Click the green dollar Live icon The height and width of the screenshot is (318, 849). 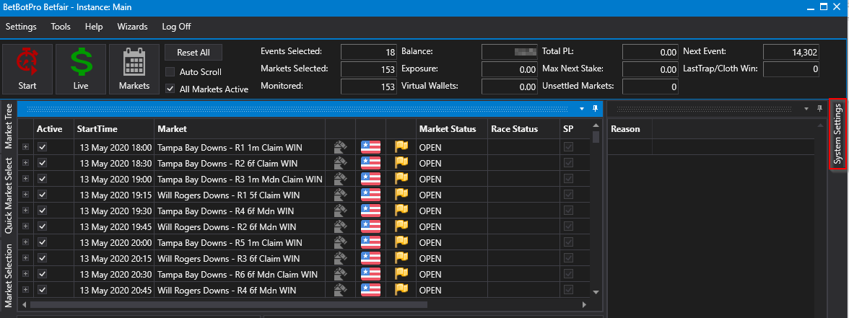pyautogui.click(x=81, y=62)
